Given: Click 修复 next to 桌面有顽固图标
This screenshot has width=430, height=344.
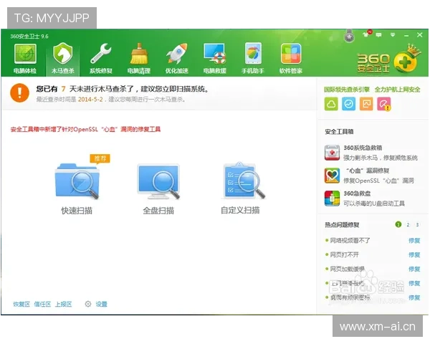Looking at the screenshot, I should (414, 297).
